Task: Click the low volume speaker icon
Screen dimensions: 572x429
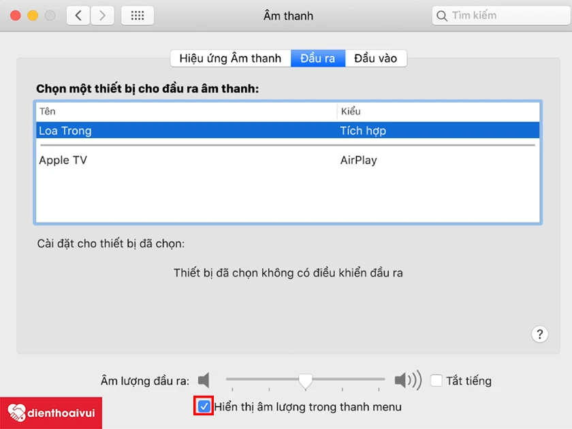Action: coord(204,381)
